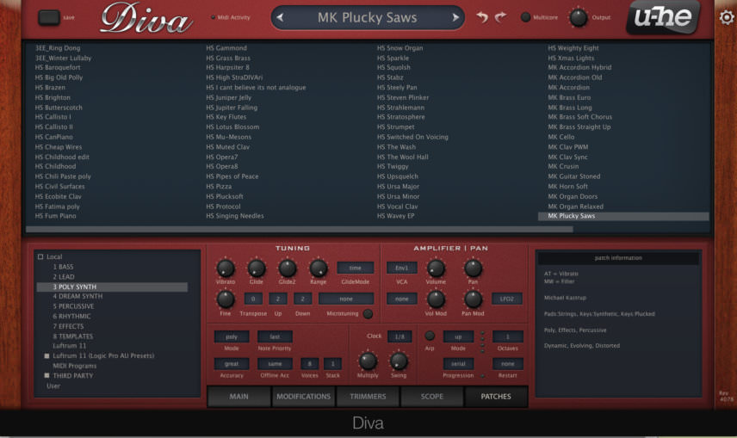
Task: Click the Swing knob
Action: 399,361
